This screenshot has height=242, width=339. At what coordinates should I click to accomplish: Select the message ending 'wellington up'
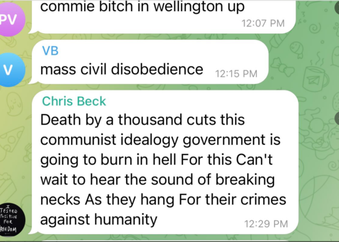click(x=162, y=17)
